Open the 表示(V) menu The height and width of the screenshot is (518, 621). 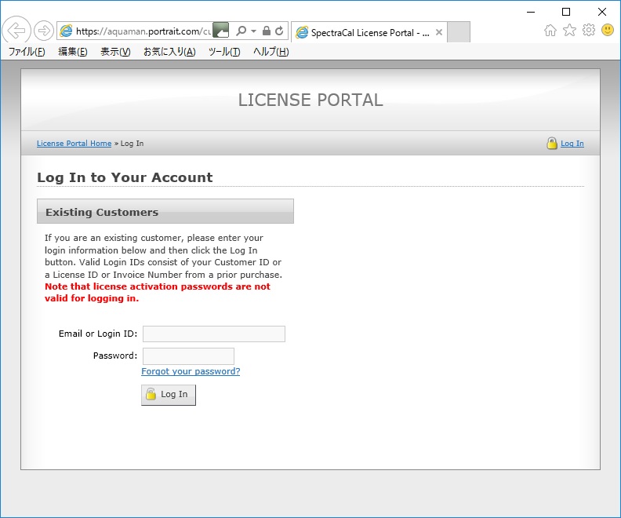(115, 52)
